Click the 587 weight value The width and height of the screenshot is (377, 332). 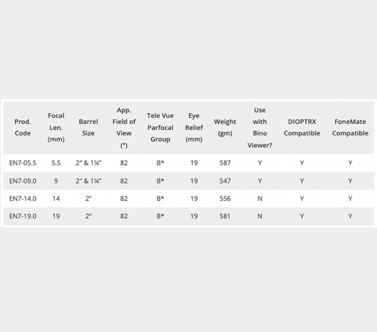tap(225, 163)
